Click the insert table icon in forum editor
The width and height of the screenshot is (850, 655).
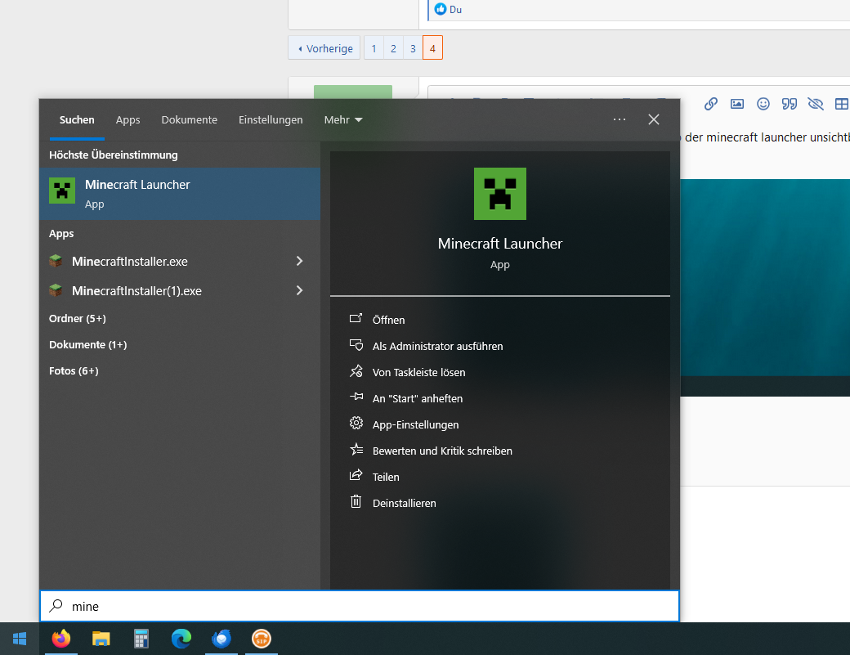pos(842,104)
